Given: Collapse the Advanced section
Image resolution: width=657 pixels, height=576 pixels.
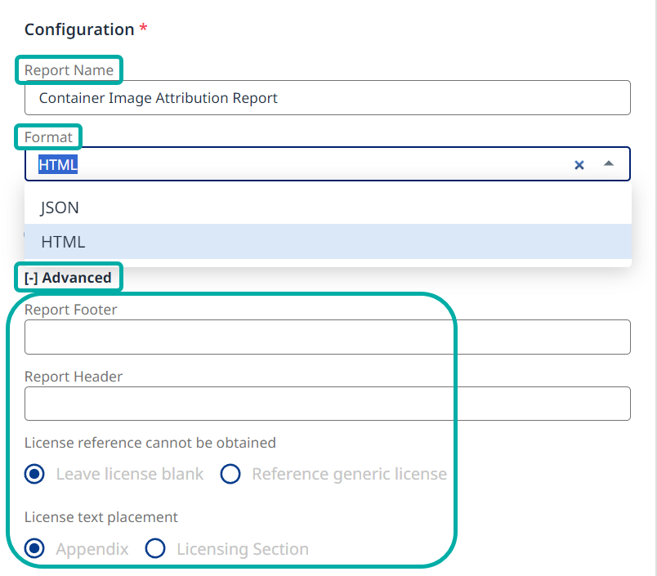Looking at the screenshot, I should pos(68,278).
